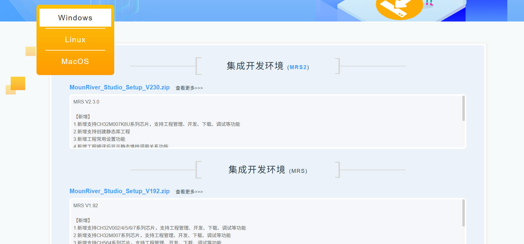Viewport: 524px width, 244px height.
Task: Click the 集成开发环境 (MRS2) heading
Action: pyautogui.click(x=268, y=66)
